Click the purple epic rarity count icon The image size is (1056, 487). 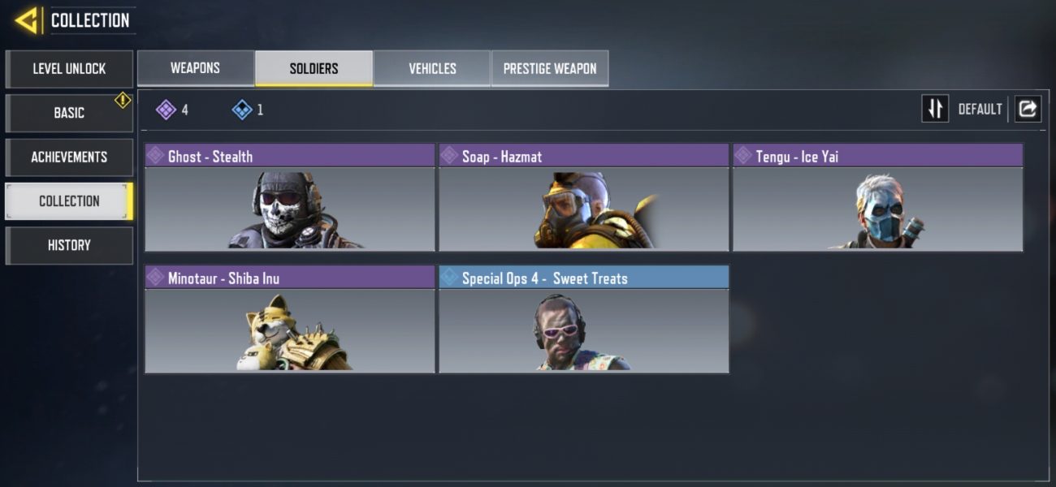(x=166, y=110)
